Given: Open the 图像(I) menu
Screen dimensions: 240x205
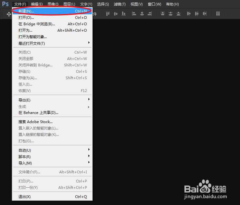Looking at the screenshot, I should [x=53, y=4].
